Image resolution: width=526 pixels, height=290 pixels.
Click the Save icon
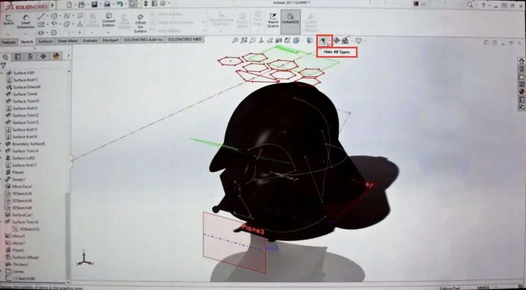pos(94,4)
